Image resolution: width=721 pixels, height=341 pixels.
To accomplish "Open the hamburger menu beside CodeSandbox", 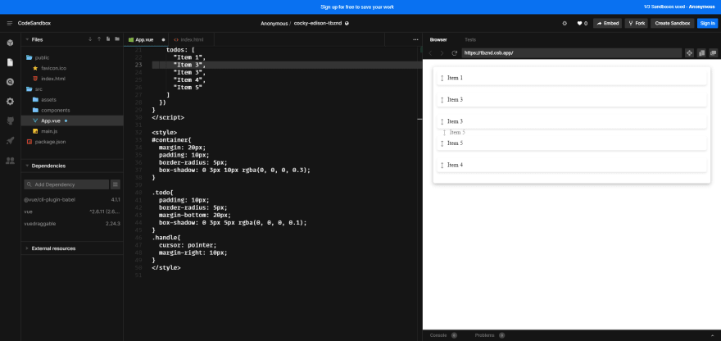I will pos(10,23).
